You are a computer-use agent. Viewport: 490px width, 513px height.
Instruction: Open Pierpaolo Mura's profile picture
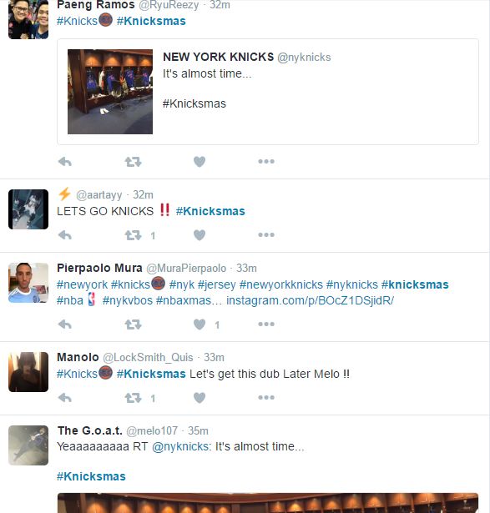pos(28,283)
